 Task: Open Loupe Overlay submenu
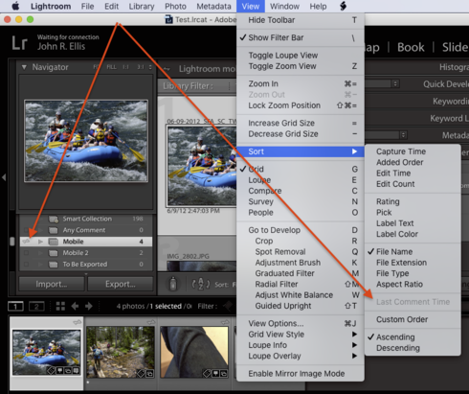coord(301,356)
